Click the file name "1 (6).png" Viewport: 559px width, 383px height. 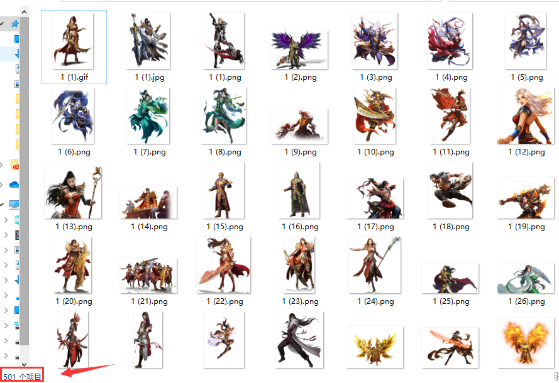point(74,152)
